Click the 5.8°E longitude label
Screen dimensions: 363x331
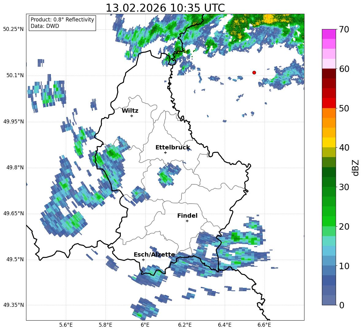pos(105,325)
